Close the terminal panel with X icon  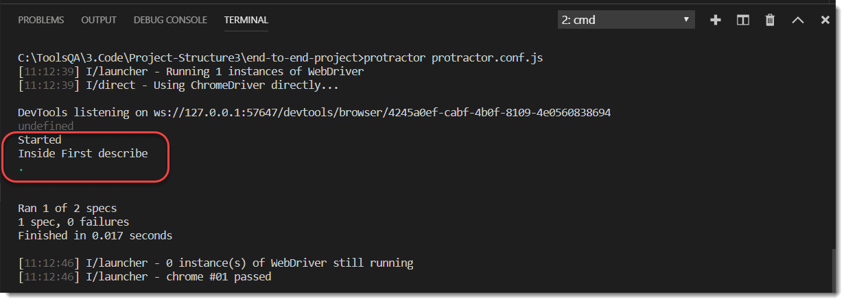click(825, 21)
